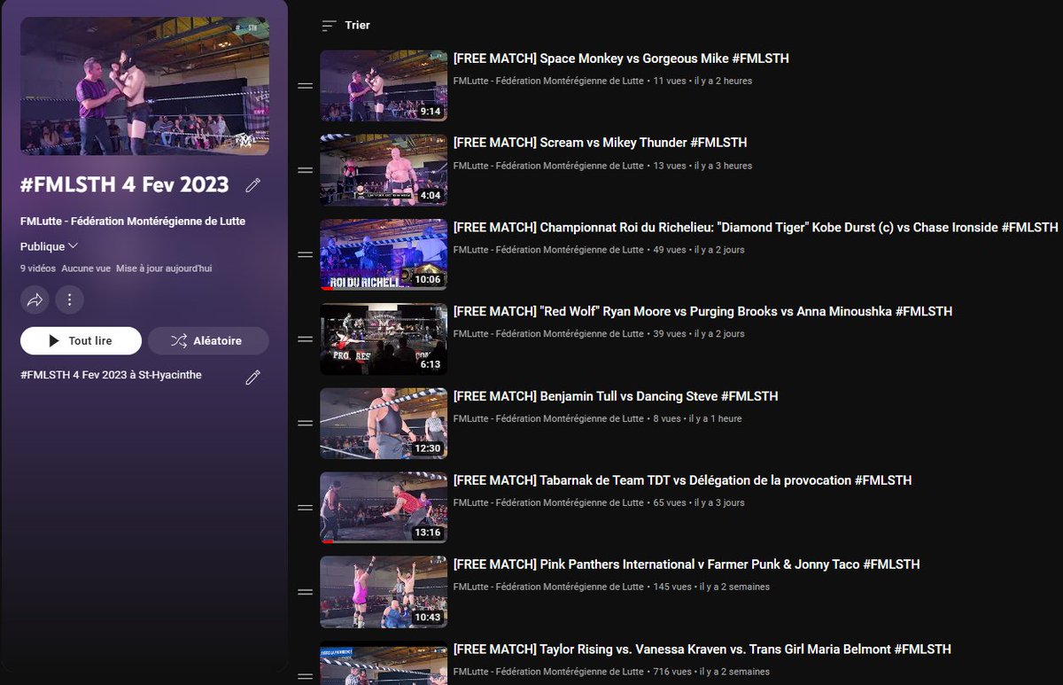Click '65 vues' on Tabarnak row

tap(670, 502)
